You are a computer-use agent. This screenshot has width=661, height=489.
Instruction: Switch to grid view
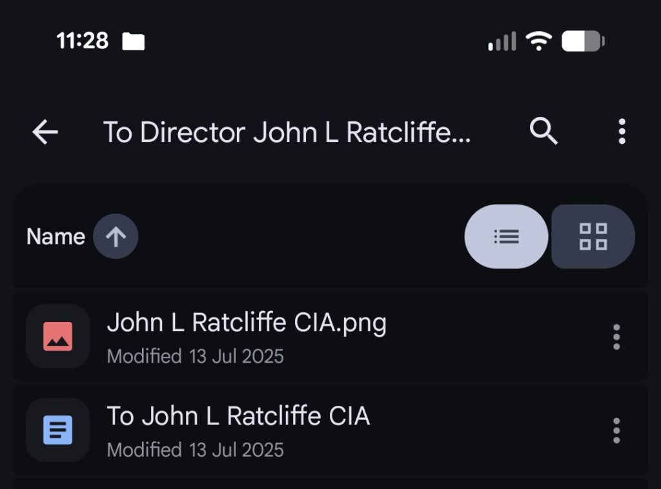pyautogui.click(x=593, y=237)
